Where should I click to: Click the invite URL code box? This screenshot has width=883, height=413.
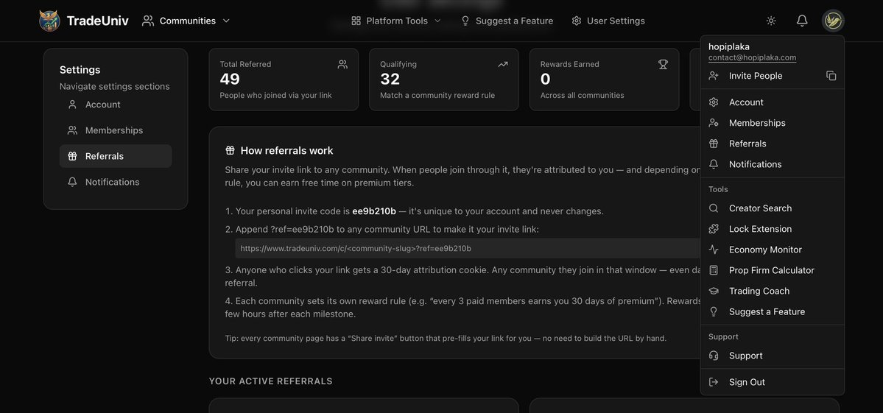click(468, 248)
